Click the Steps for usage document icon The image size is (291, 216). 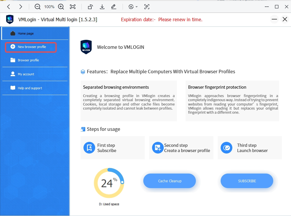pyautogui.click(x=83, y=129)
